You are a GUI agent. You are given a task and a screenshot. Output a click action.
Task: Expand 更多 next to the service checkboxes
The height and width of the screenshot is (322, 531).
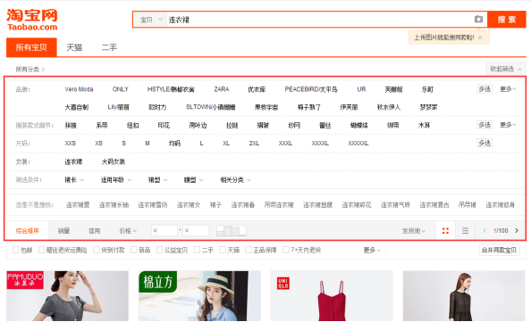click(372, 250)
